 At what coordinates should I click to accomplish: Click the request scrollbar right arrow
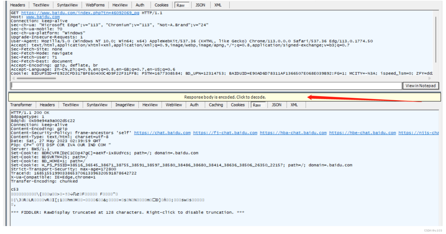coord(430,78)
